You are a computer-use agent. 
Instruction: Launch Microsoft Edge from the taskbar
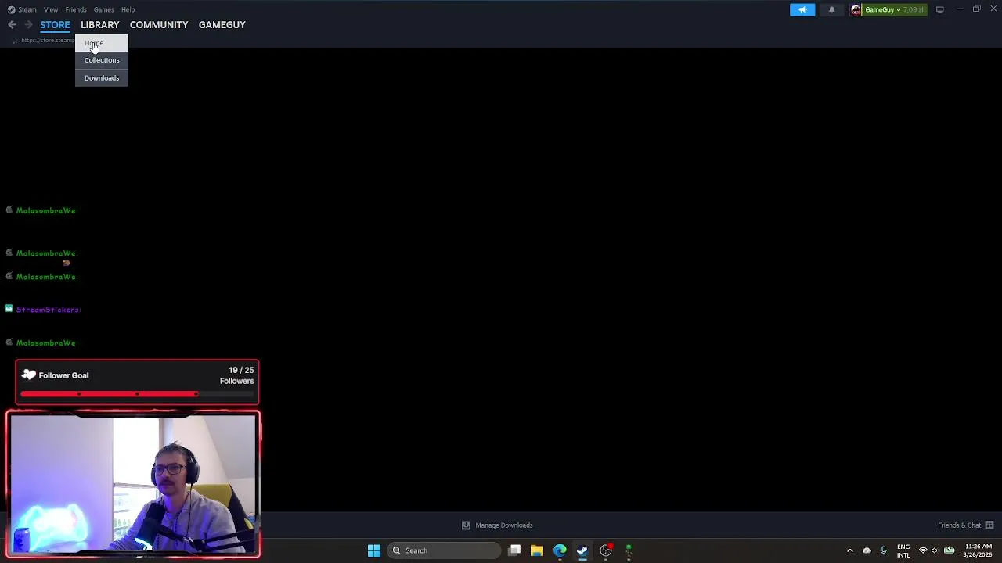(x=560, y=550)
